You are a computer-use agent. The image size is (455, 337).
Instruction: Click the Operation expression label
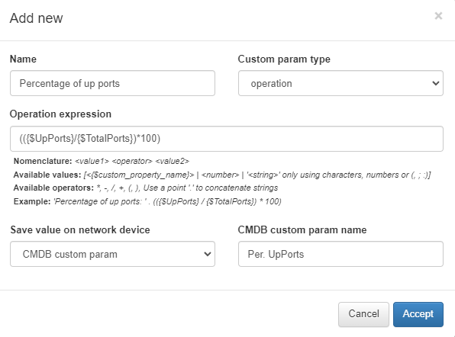[x=60, y=114]
